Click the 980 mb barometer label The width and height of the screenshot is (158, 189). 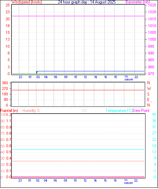coord(151,67)
